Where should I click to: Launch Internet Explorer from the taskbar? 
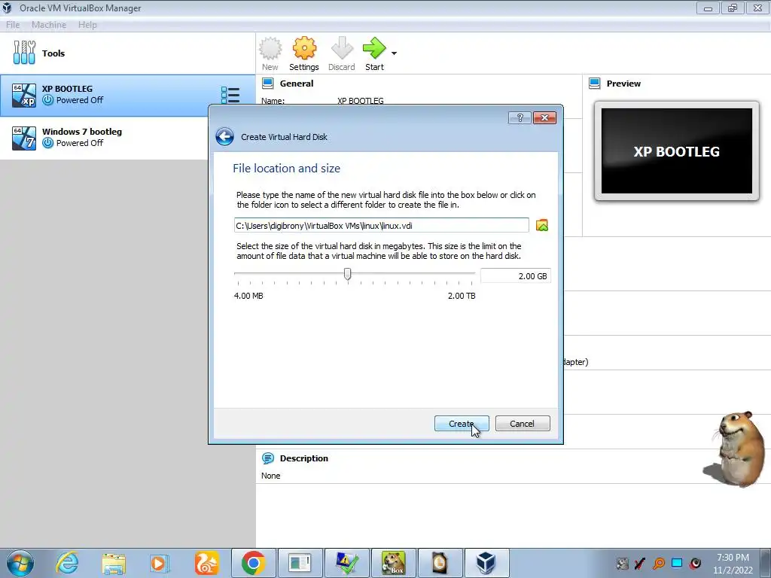tap(67, 563)
